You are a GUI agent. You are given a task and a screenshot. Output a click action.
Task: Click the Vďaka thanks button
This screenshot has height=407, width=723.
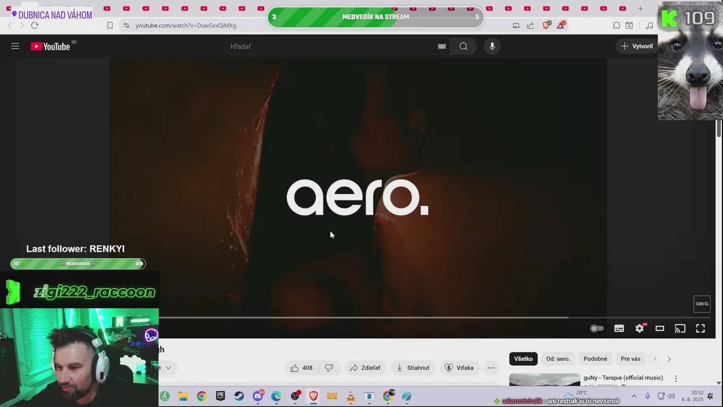coord(459,368)
